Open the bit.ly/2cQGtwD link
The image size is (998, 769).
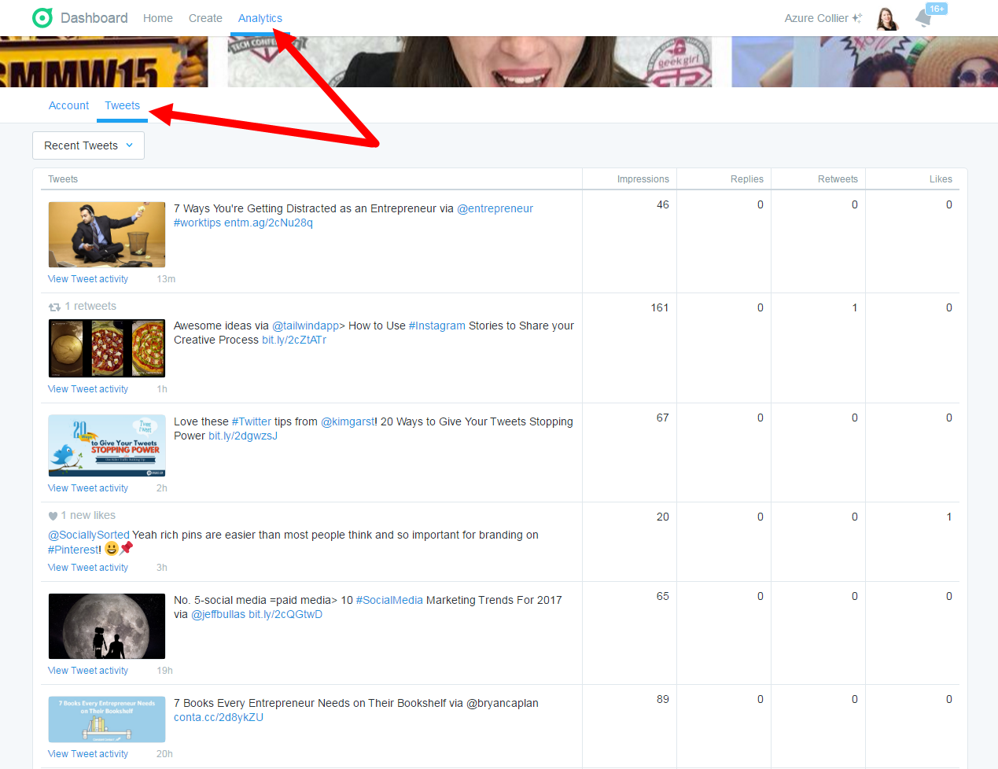click(x=285, y=614)
